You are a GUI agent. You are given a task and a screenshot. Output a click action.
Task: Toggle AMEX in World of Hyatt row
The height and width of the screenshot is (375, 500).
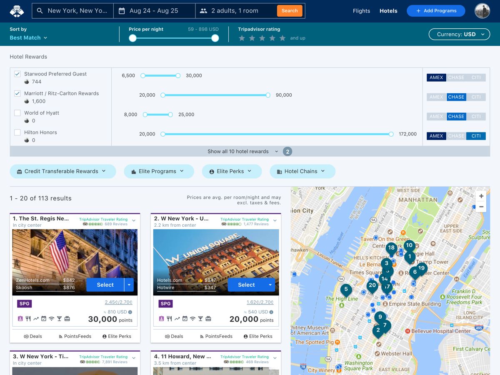436,117
